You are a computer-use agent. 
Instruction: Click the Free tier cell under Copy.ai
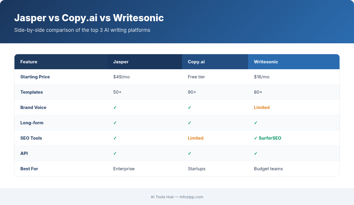196,77
